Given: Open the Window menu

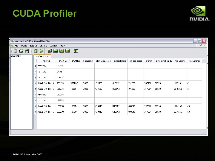Looking at the screenshot, I should pyautogui.click(x=54, y=46).
